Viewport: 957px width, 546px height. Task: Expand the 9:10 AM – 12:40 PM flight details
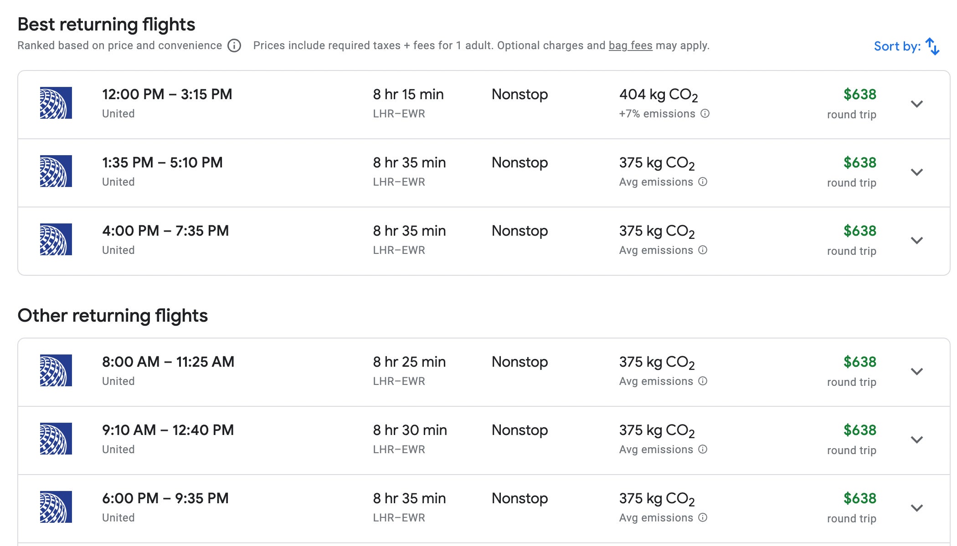pos(916,440)
